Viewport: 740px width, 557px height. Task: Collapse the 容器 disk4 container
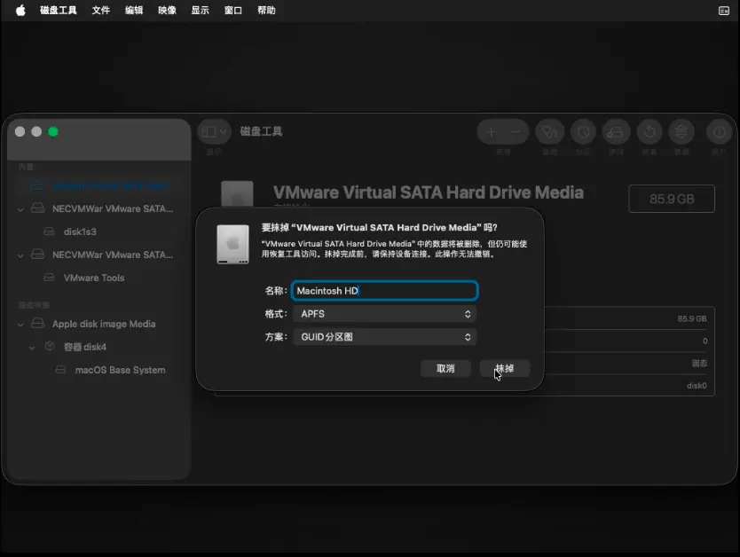(x=33, y=348)
